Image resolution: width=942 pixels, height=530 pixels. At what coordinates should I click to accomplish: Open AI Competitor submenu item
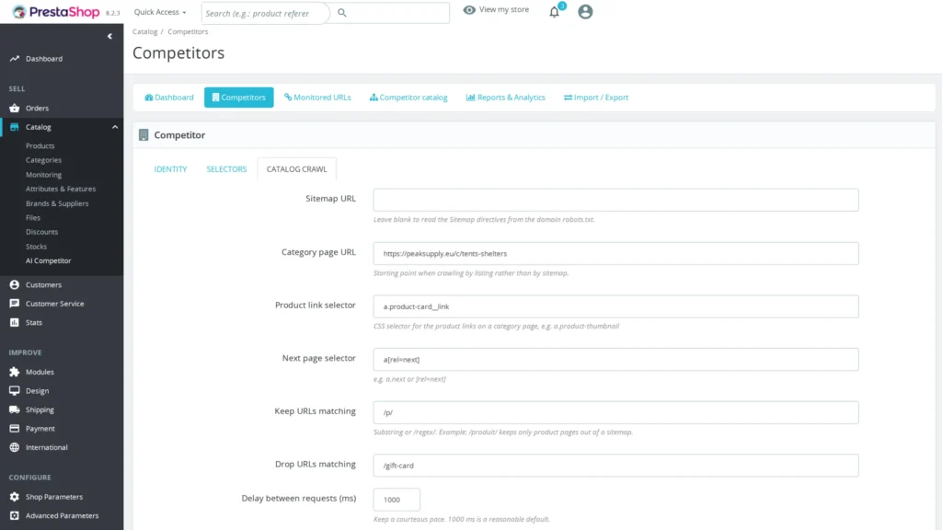tap(48, 260)
